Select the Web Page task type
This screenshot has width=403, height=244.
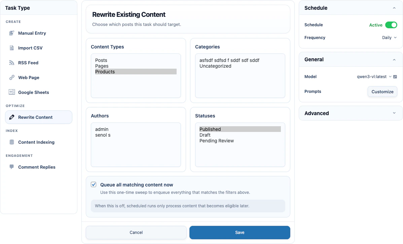(x=39, y=77)
